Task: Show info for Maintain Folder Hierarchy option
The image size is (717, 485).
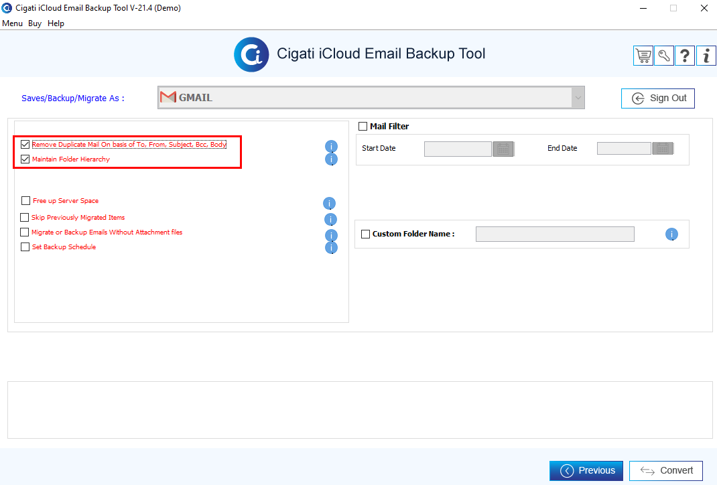Action: click(x=331, y=159)
